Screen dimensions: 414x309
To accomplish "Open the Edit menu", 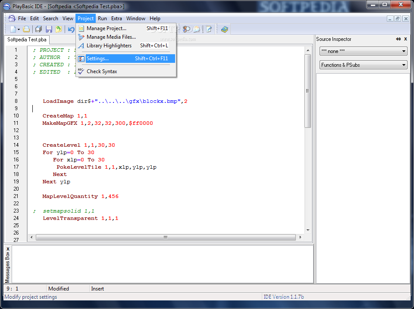I will (34, 19).
